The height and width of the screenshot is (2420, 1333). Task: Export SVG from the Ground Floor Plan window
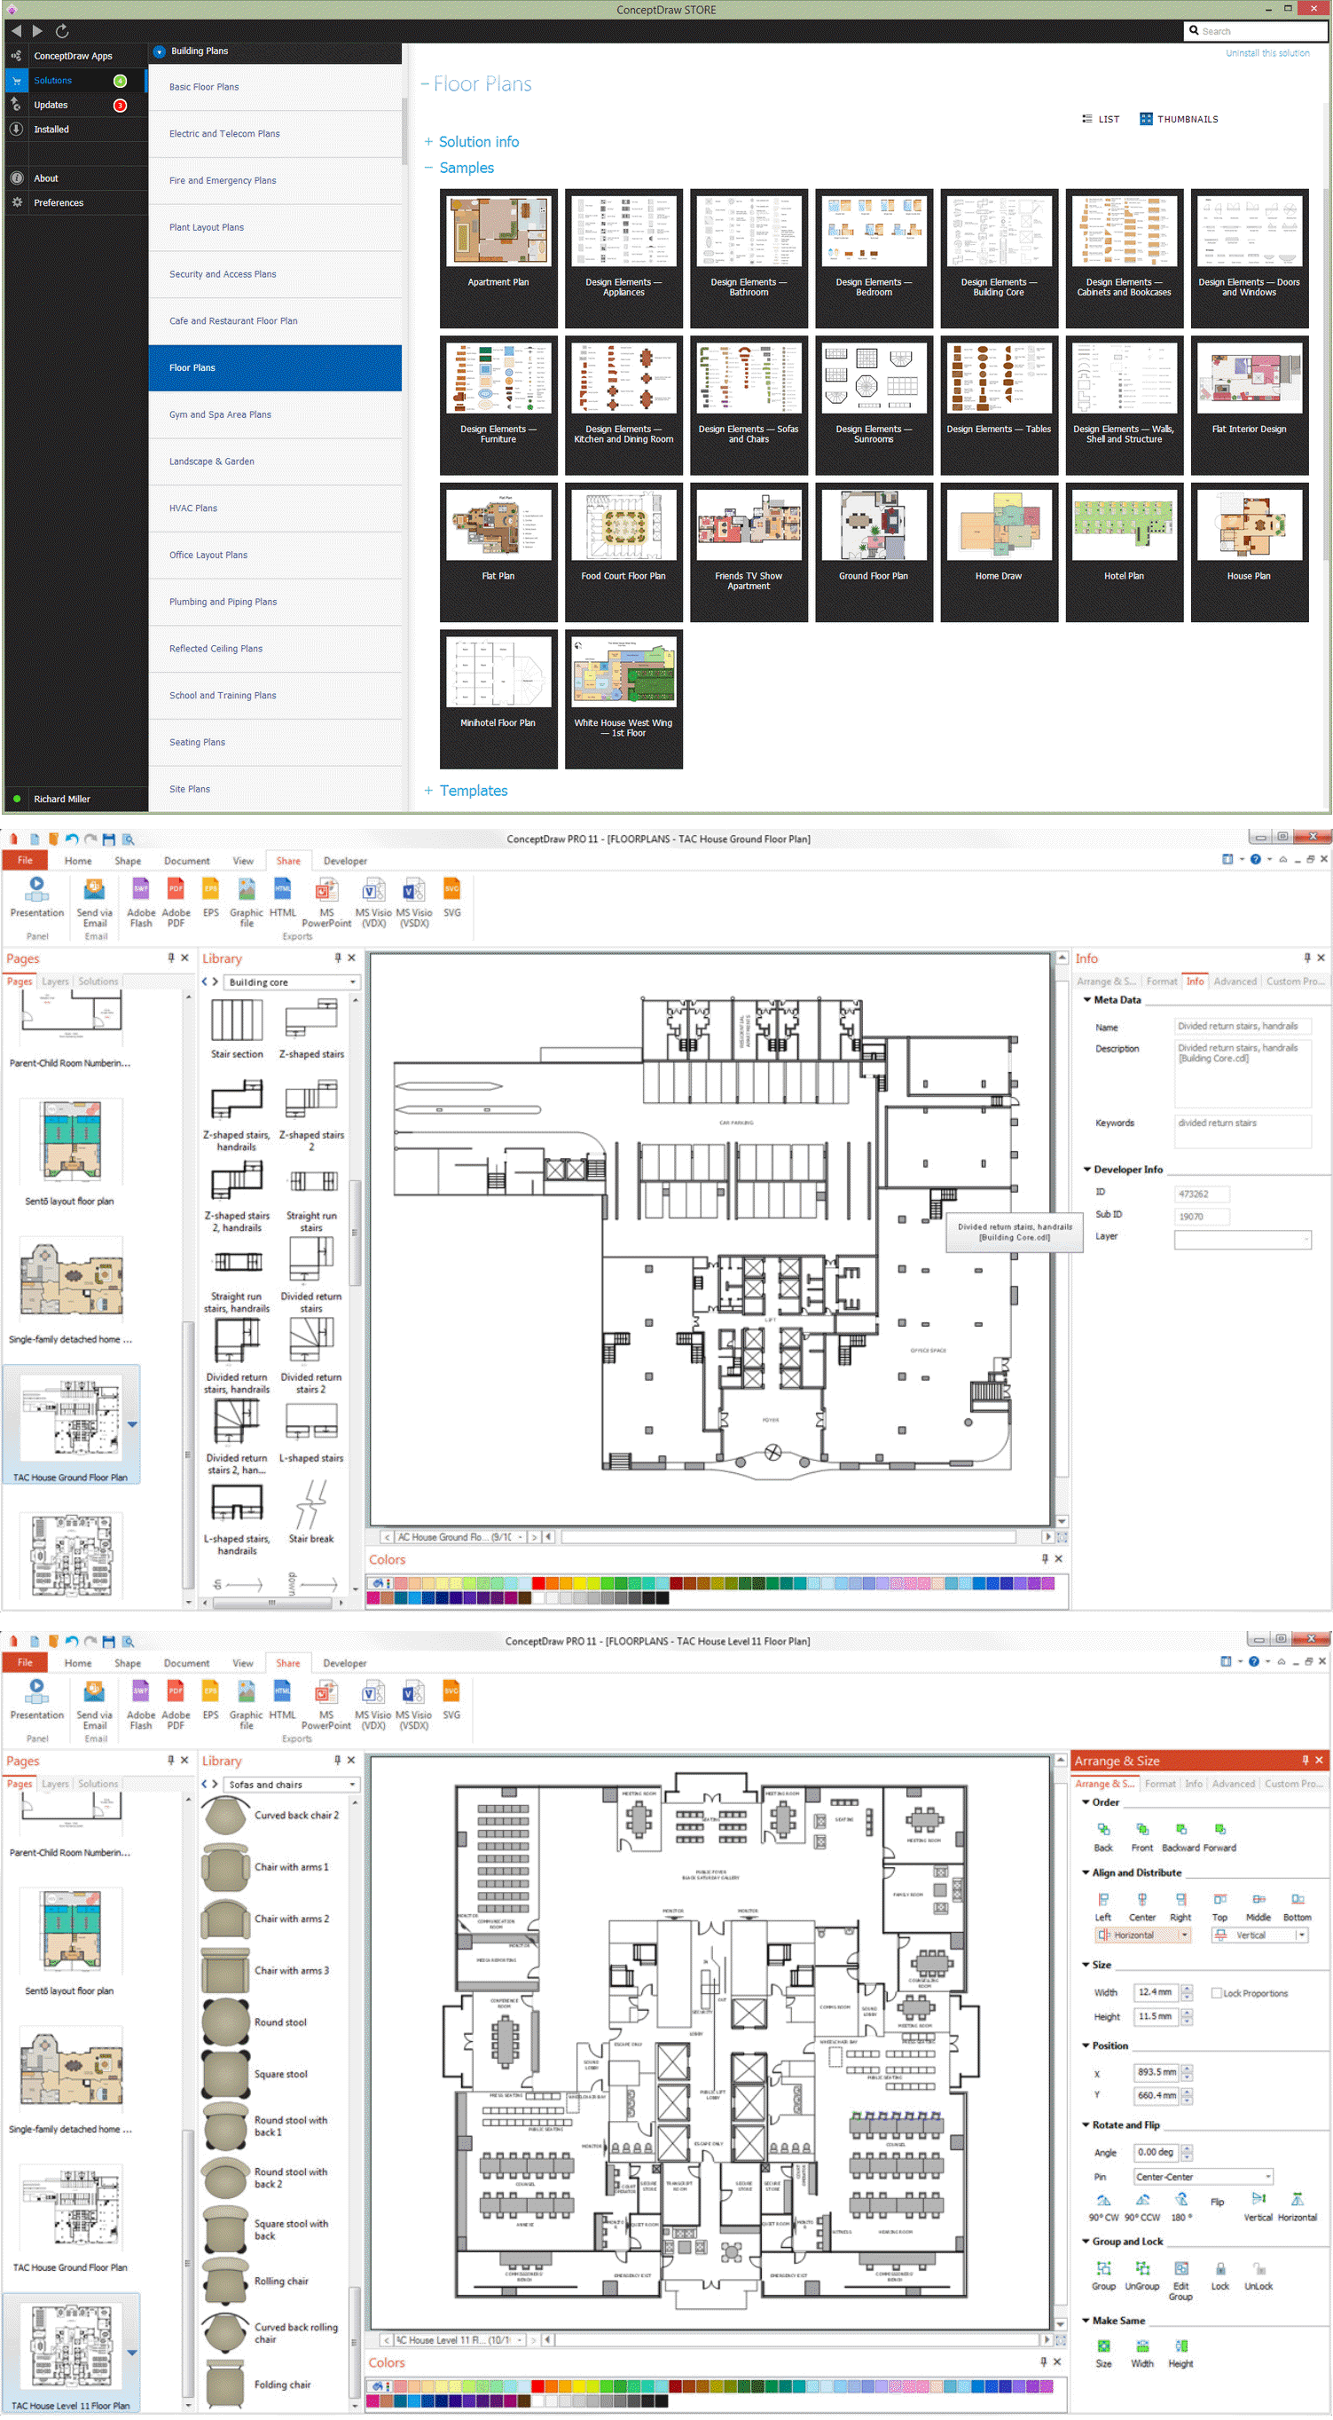[451, 897]
